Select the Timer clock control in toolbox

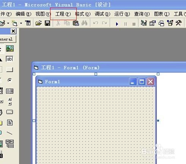[x=1, y=112]
